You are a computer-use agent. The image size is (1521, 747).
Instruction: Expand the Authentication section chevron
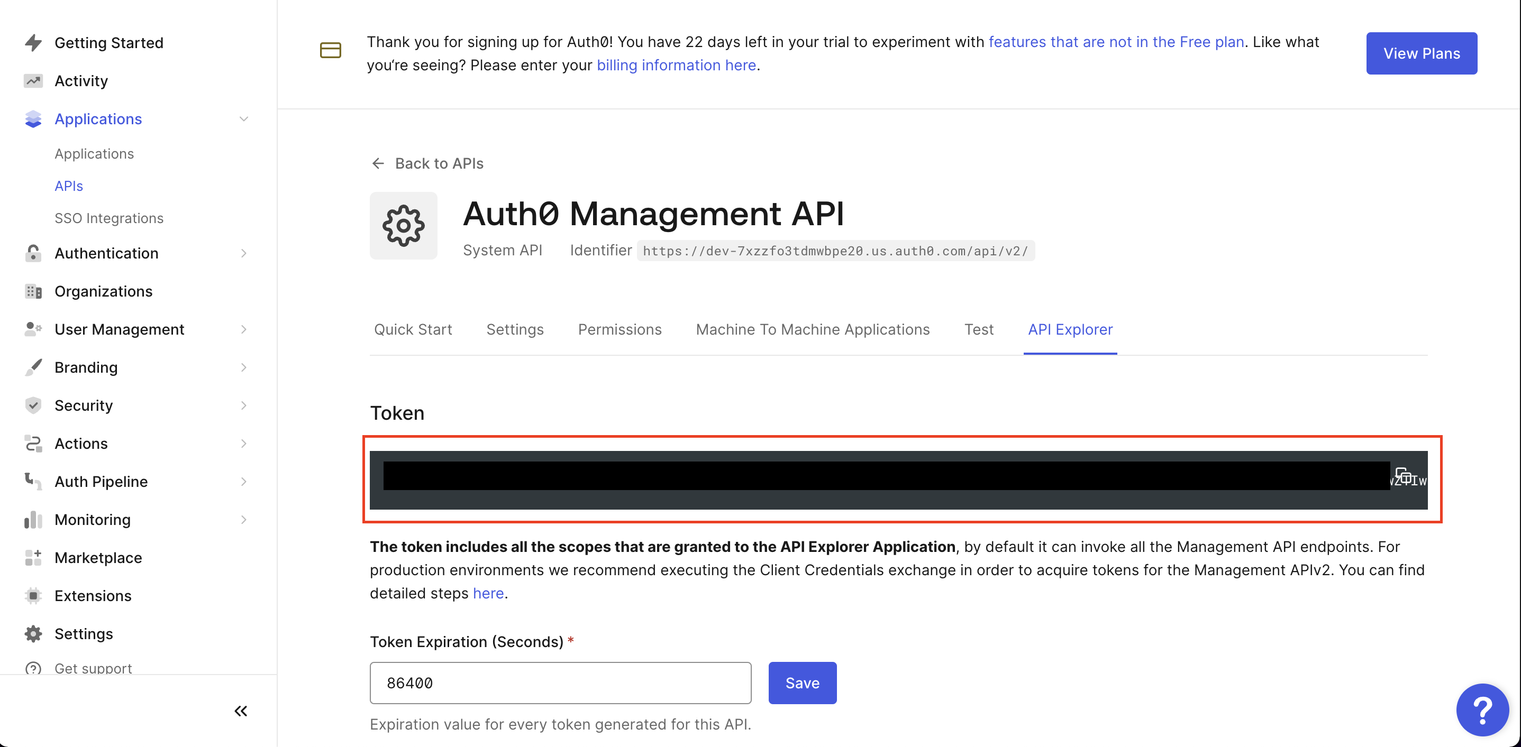click(x=244, y=253)
